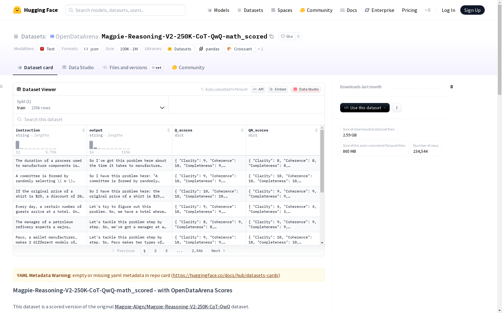The height and width of the screenshot is (313, 502).
Task: Click the Log In link
Action: point(448,10)
